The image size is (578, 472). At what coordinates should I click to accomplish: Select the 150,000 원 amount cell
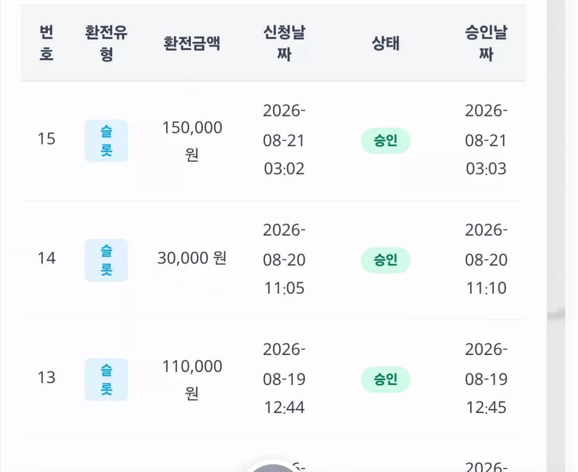click(192, 141)
